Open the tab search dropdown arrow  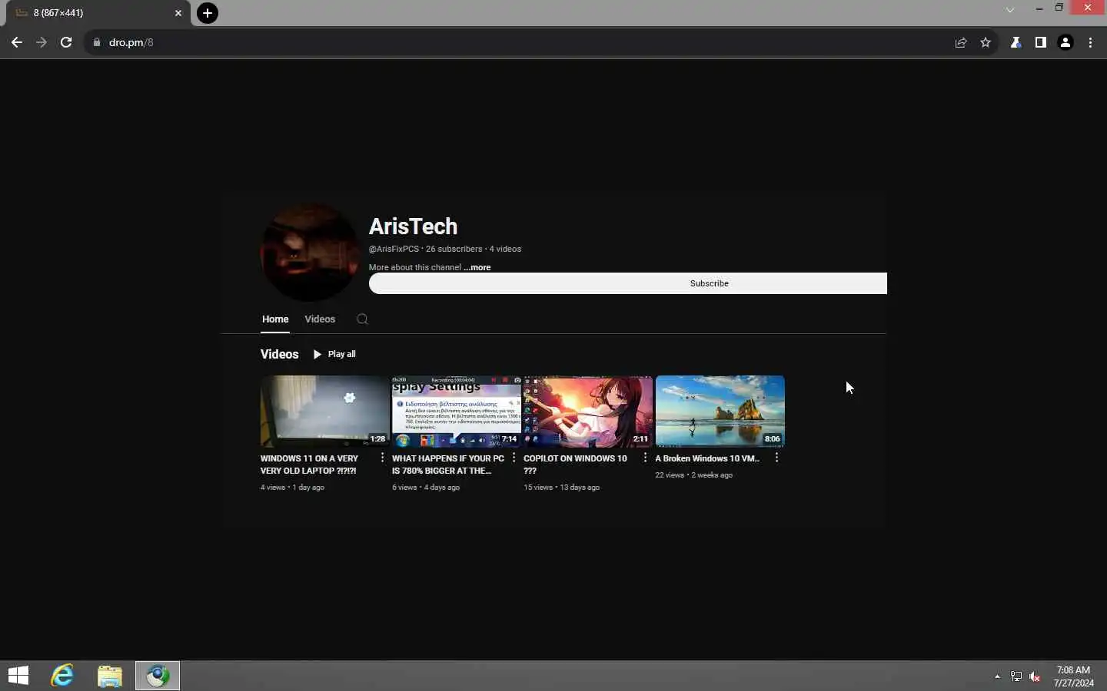click(1010, 10)
